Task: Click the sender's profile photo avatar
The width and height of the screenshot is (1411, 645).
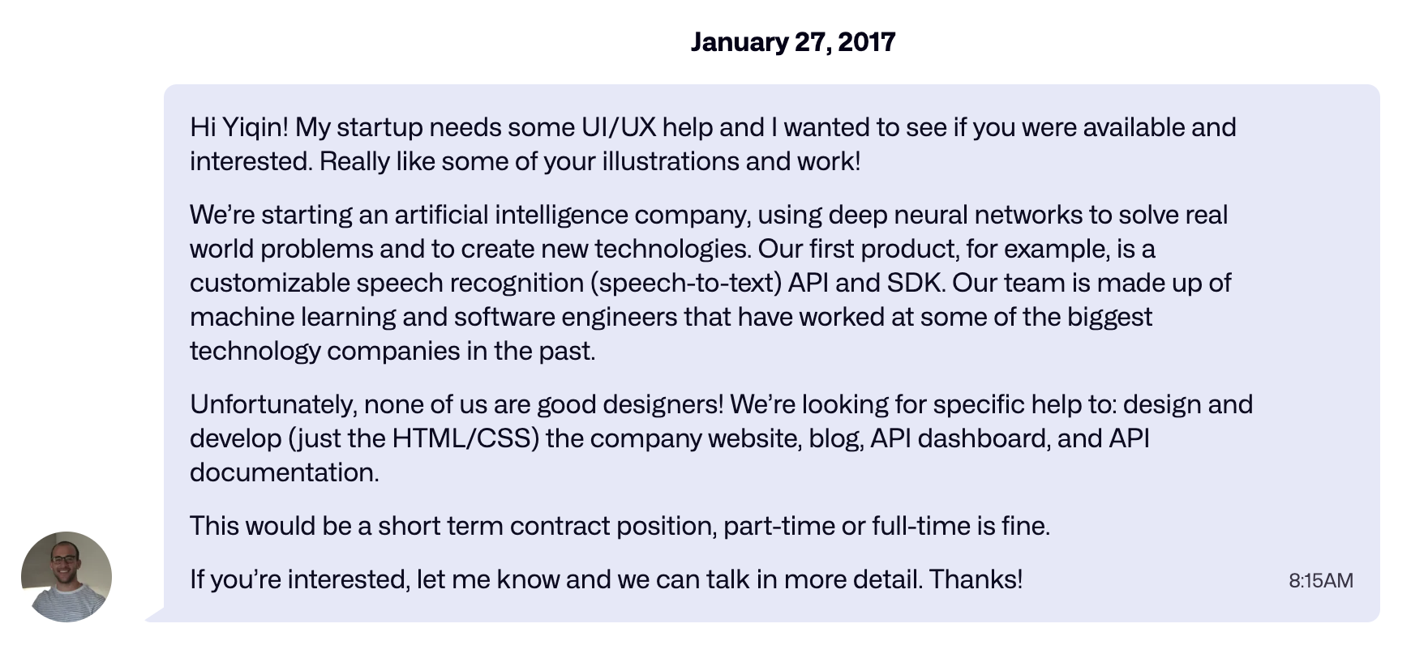Action: [66, 577]
